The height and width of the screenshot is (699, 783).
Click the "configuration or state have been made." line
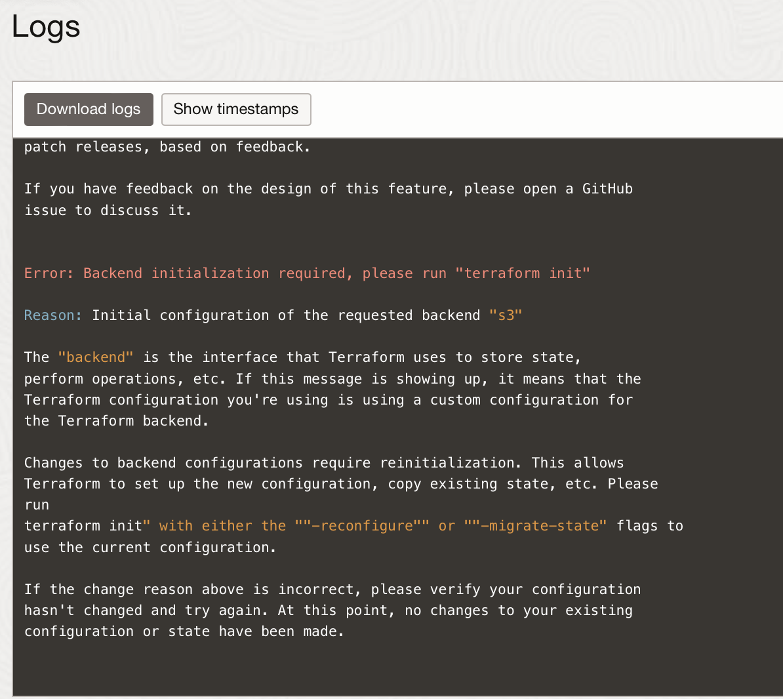point(184,631)
